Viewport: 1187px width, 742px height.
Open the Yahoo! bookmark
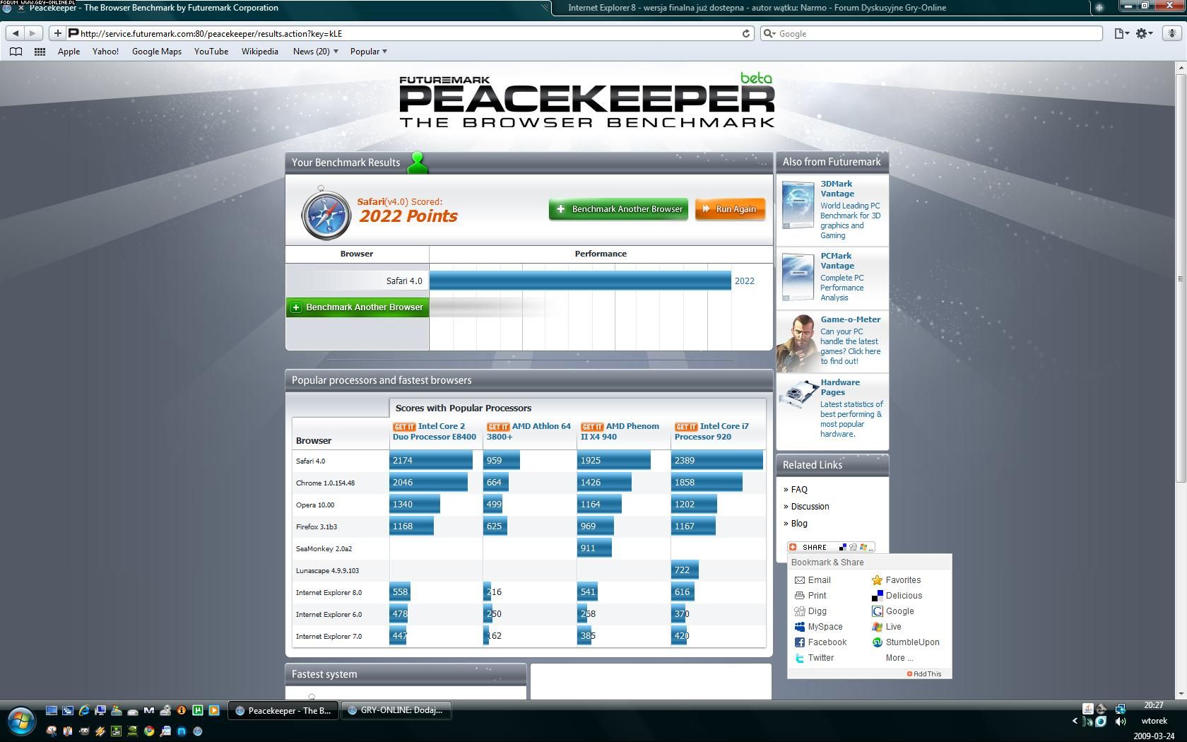coord(105,52)
